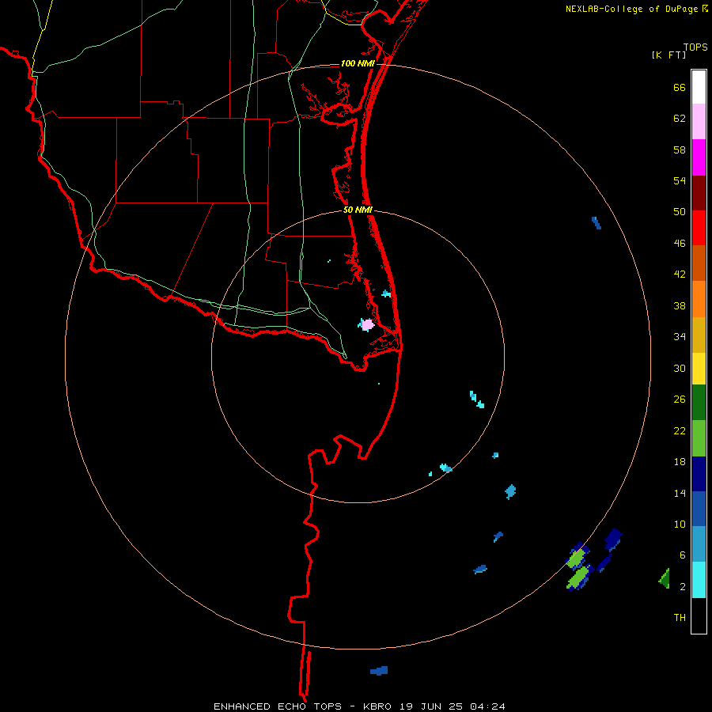Screen dimensions: 712x712
Task: Pick the medium blue 18 kft swatch
Action: tap(699, 509)
